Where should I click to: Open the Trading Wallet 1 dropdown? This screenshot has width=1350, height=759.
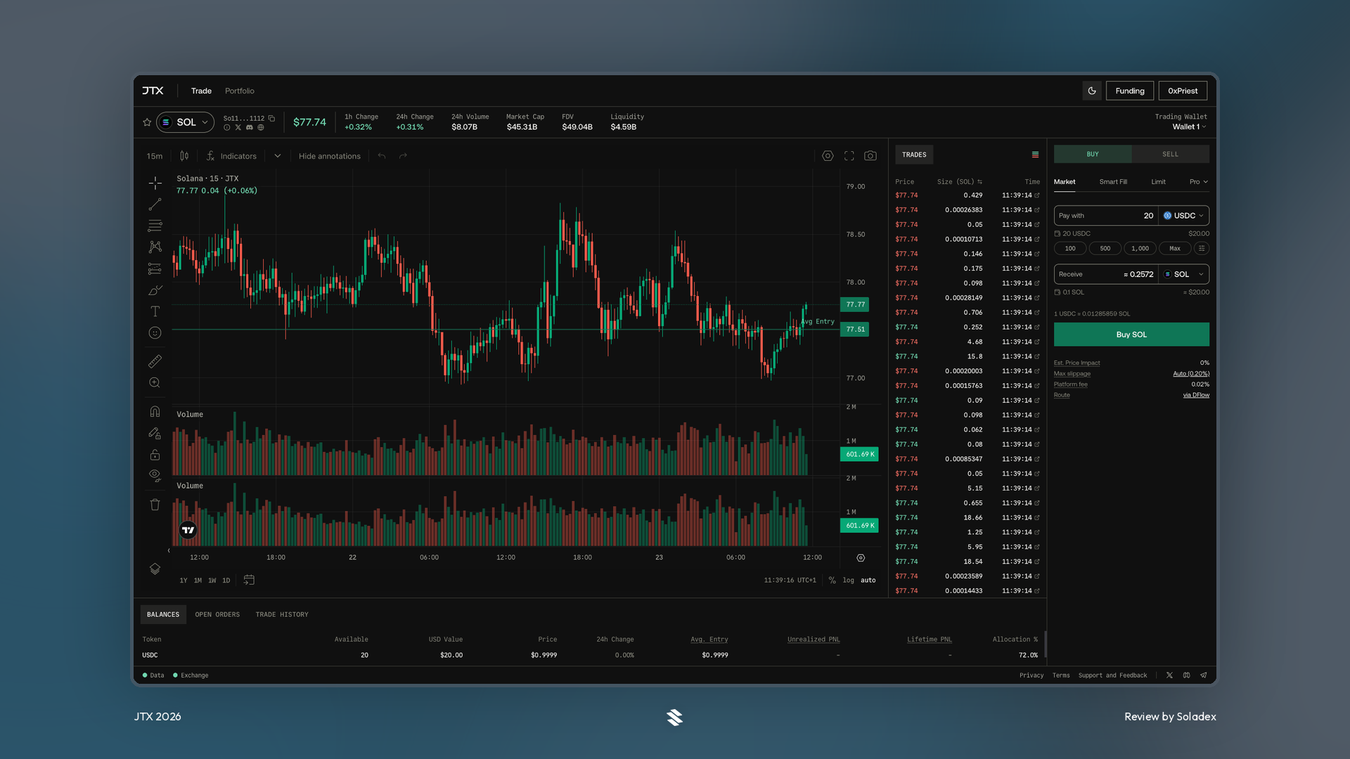[1189, 127]
